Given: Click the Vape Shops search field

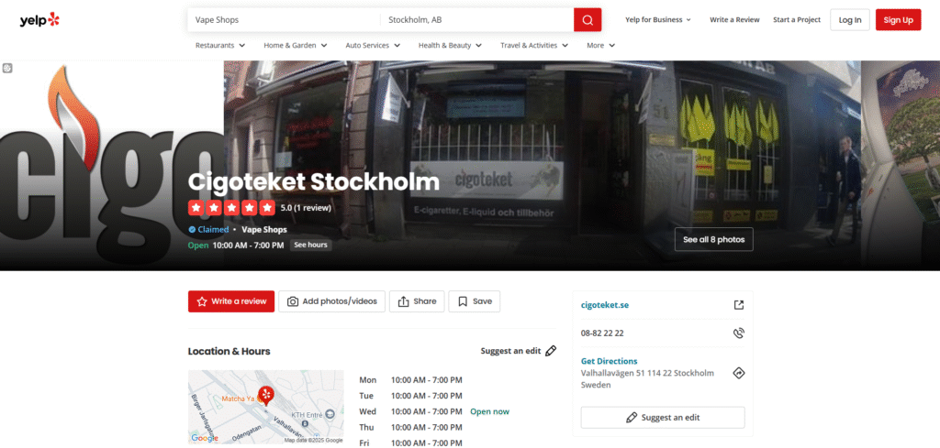Looking at the screenshot, I should [x=285, y=20].
